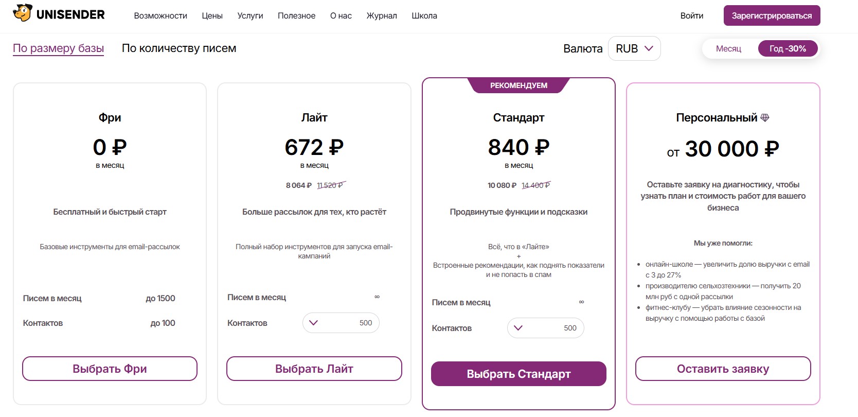This screenshot has width=858, height=417.
Task: Switch billing to Месяц
Action: click(728, 49)
